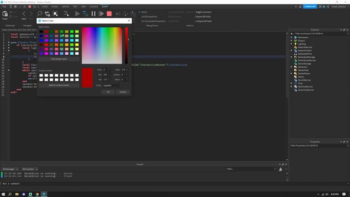Click Collapse All Folds action
The height and width of the screenshot is (197, 350).
coord(203,21)
